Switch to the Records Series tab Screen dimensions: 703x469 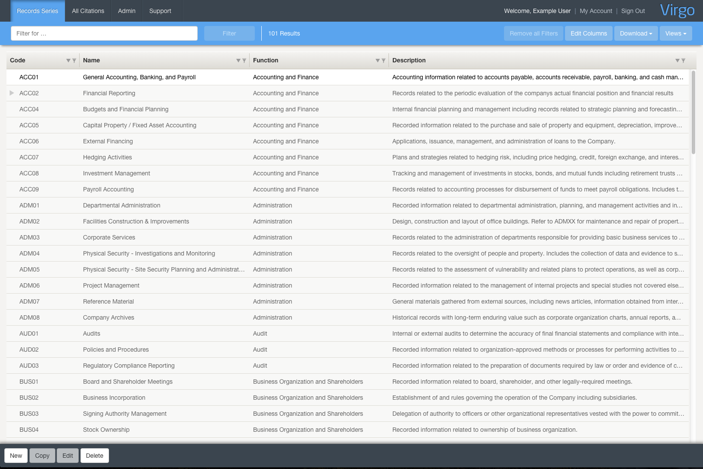(x=38, y=11)
